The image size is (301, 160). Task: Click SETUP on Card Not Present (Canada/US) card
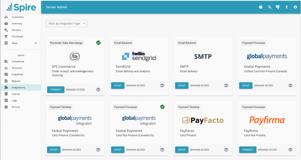click(x=118, y=150)
